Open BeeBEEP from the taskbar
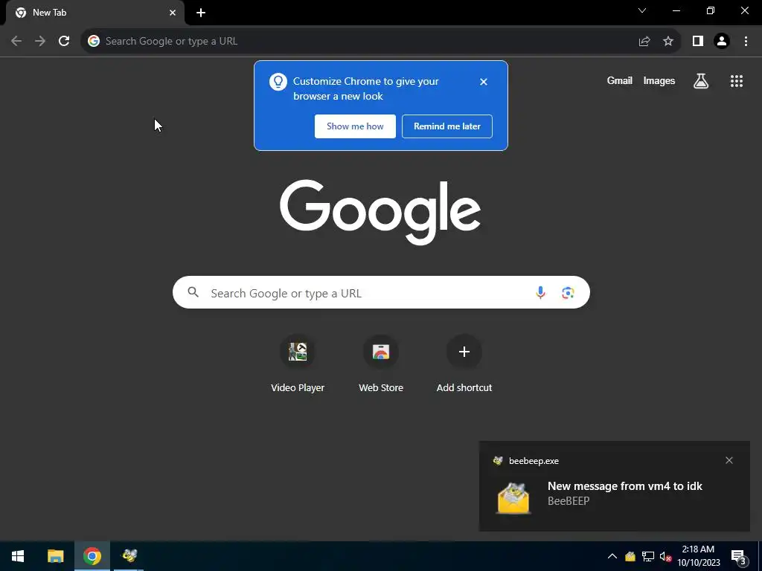 point(129,556)
